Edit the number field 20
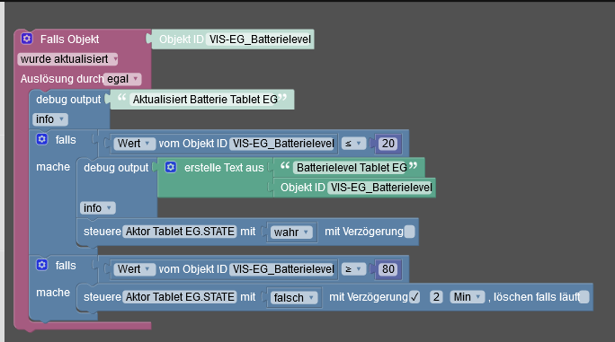The image size is (615, 342). (388, 144)
